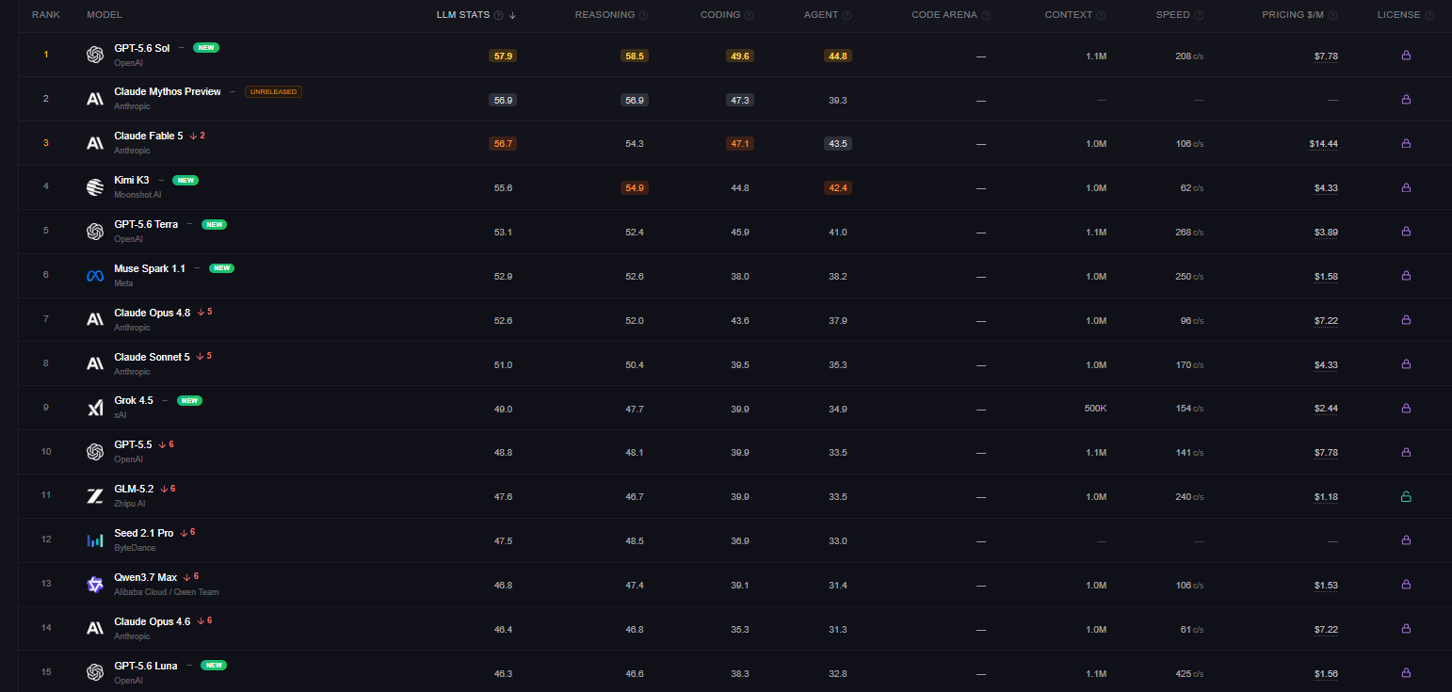Click the info icon next to REASONING header
This screenshot has height=692, width=1452.
tap(644, 15)
